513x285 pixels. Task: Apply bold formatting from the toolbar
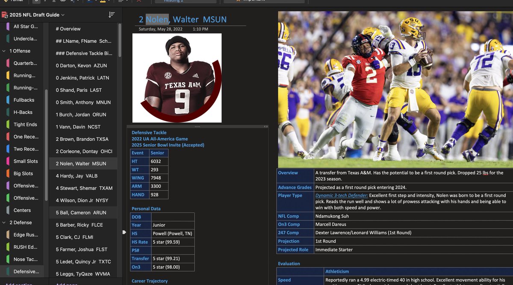point(36,2)
